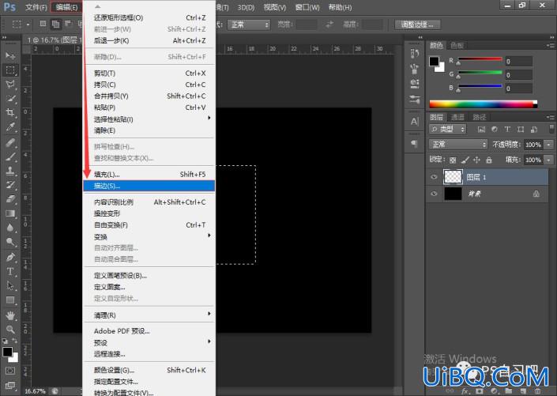This screenshot has height=396, width=557.
Task: Select the Zoom tool
Action: coord(10,330)
